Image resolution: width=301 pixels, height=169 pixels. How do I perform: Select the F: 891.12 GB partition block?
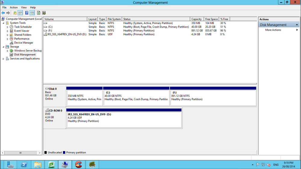[213, 96]
